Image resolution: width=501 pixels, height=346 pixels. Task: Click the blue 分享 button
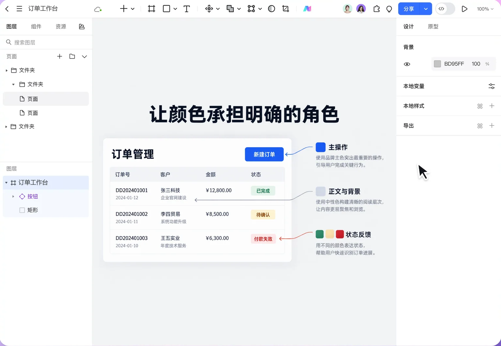[409, 9]
